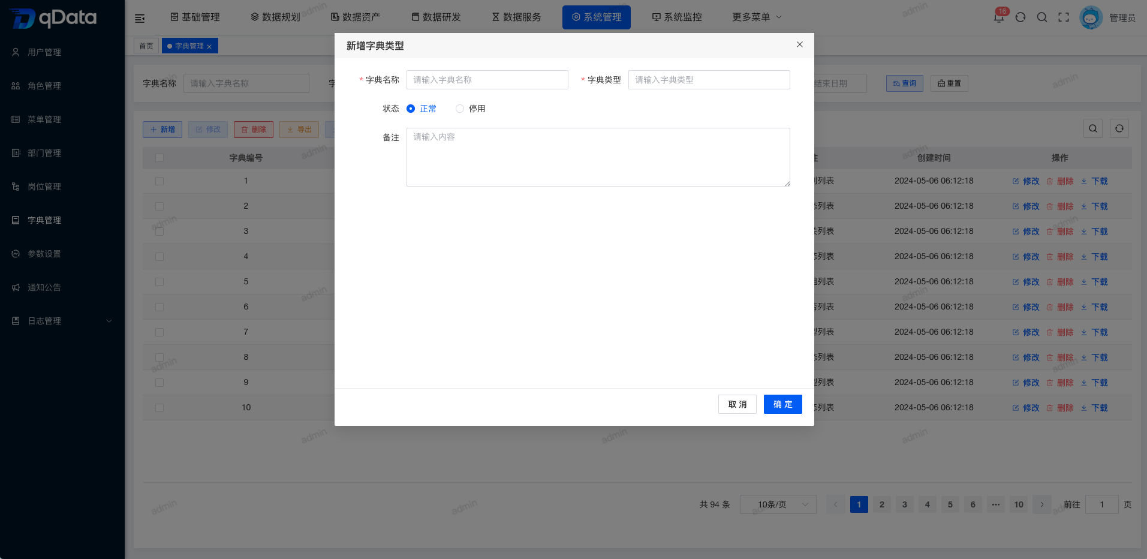Open 字典管理 in the sidebar
The width and height of the screenshot is (1147, 559).
tap(44, 220)
